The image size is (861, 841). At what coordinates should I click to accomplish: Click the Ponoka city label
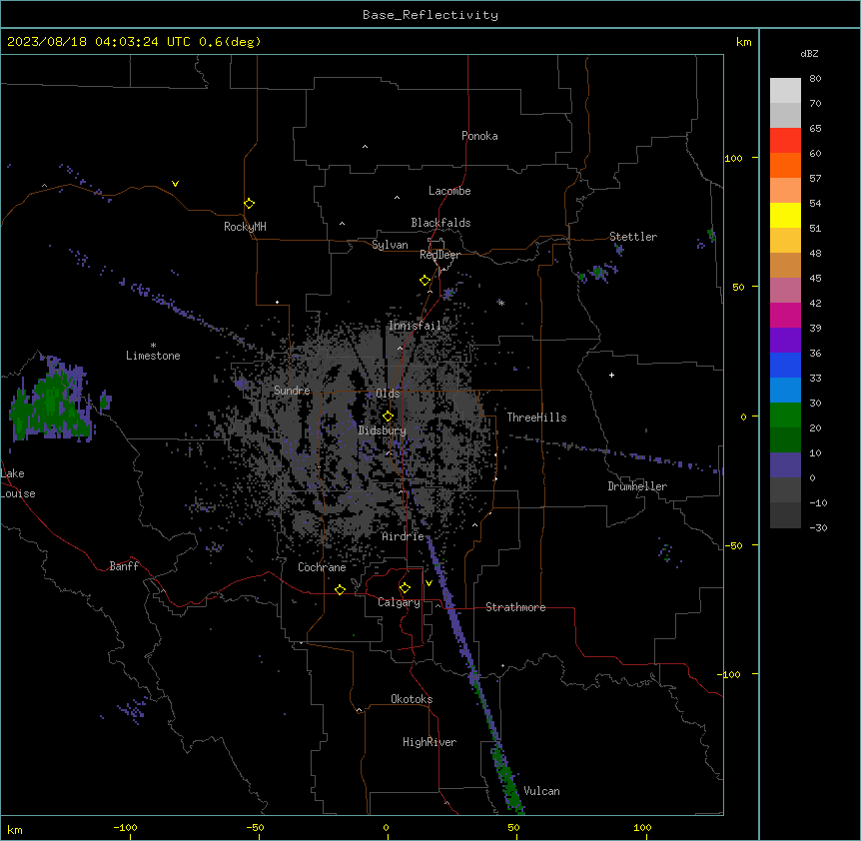click(479, 136)
